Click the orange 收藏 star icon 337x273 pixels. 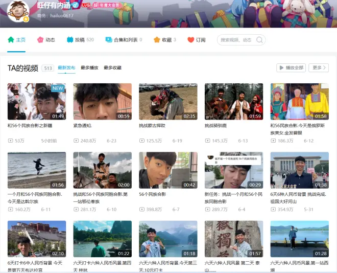point(157,40)
